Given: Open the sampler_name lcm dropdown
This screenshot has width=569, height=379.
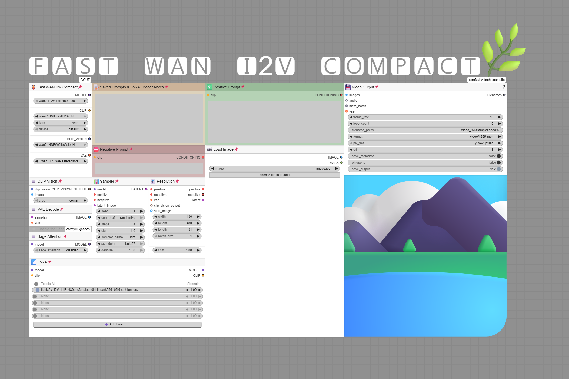Looking at the screenshot, I should click(120, 237).
